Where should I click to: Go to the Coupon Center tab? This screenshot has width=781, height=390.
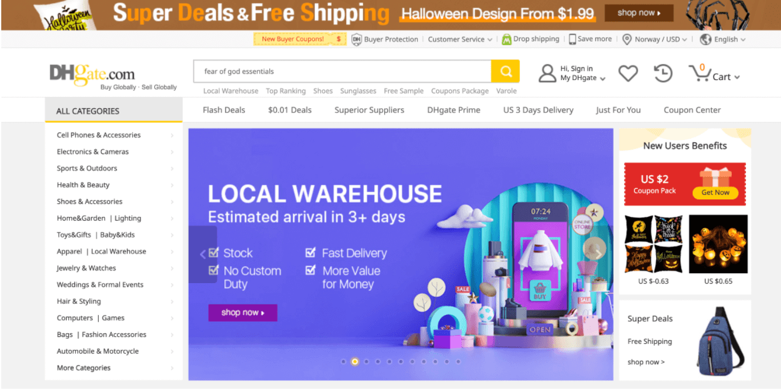click(692, 110)
